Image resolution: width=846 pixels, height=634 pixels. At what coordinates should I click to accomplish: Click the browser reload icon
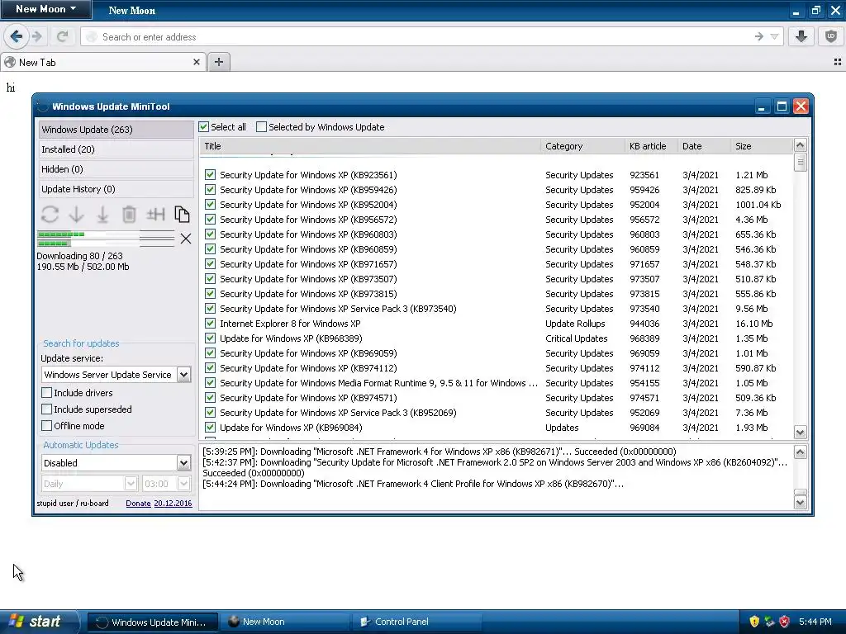click(x=63, y=36)
